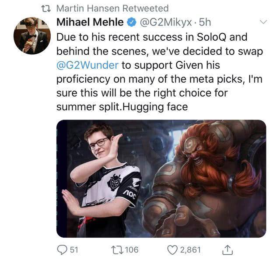Expand the tweet options chevron

(263, 22)
